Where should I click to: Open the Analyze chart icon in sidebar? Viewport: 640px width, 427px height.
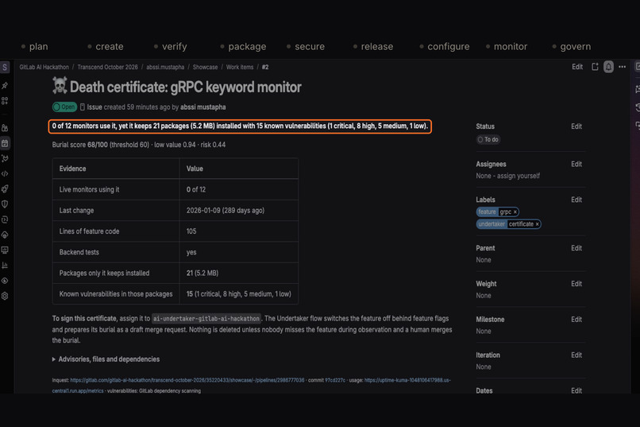click(5, 266)
